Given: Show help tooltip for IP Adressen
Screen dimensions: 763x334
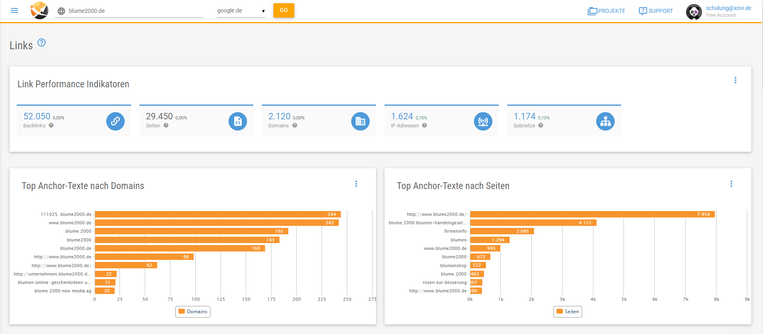Looking at the screenshot, I should click(425, 125).
